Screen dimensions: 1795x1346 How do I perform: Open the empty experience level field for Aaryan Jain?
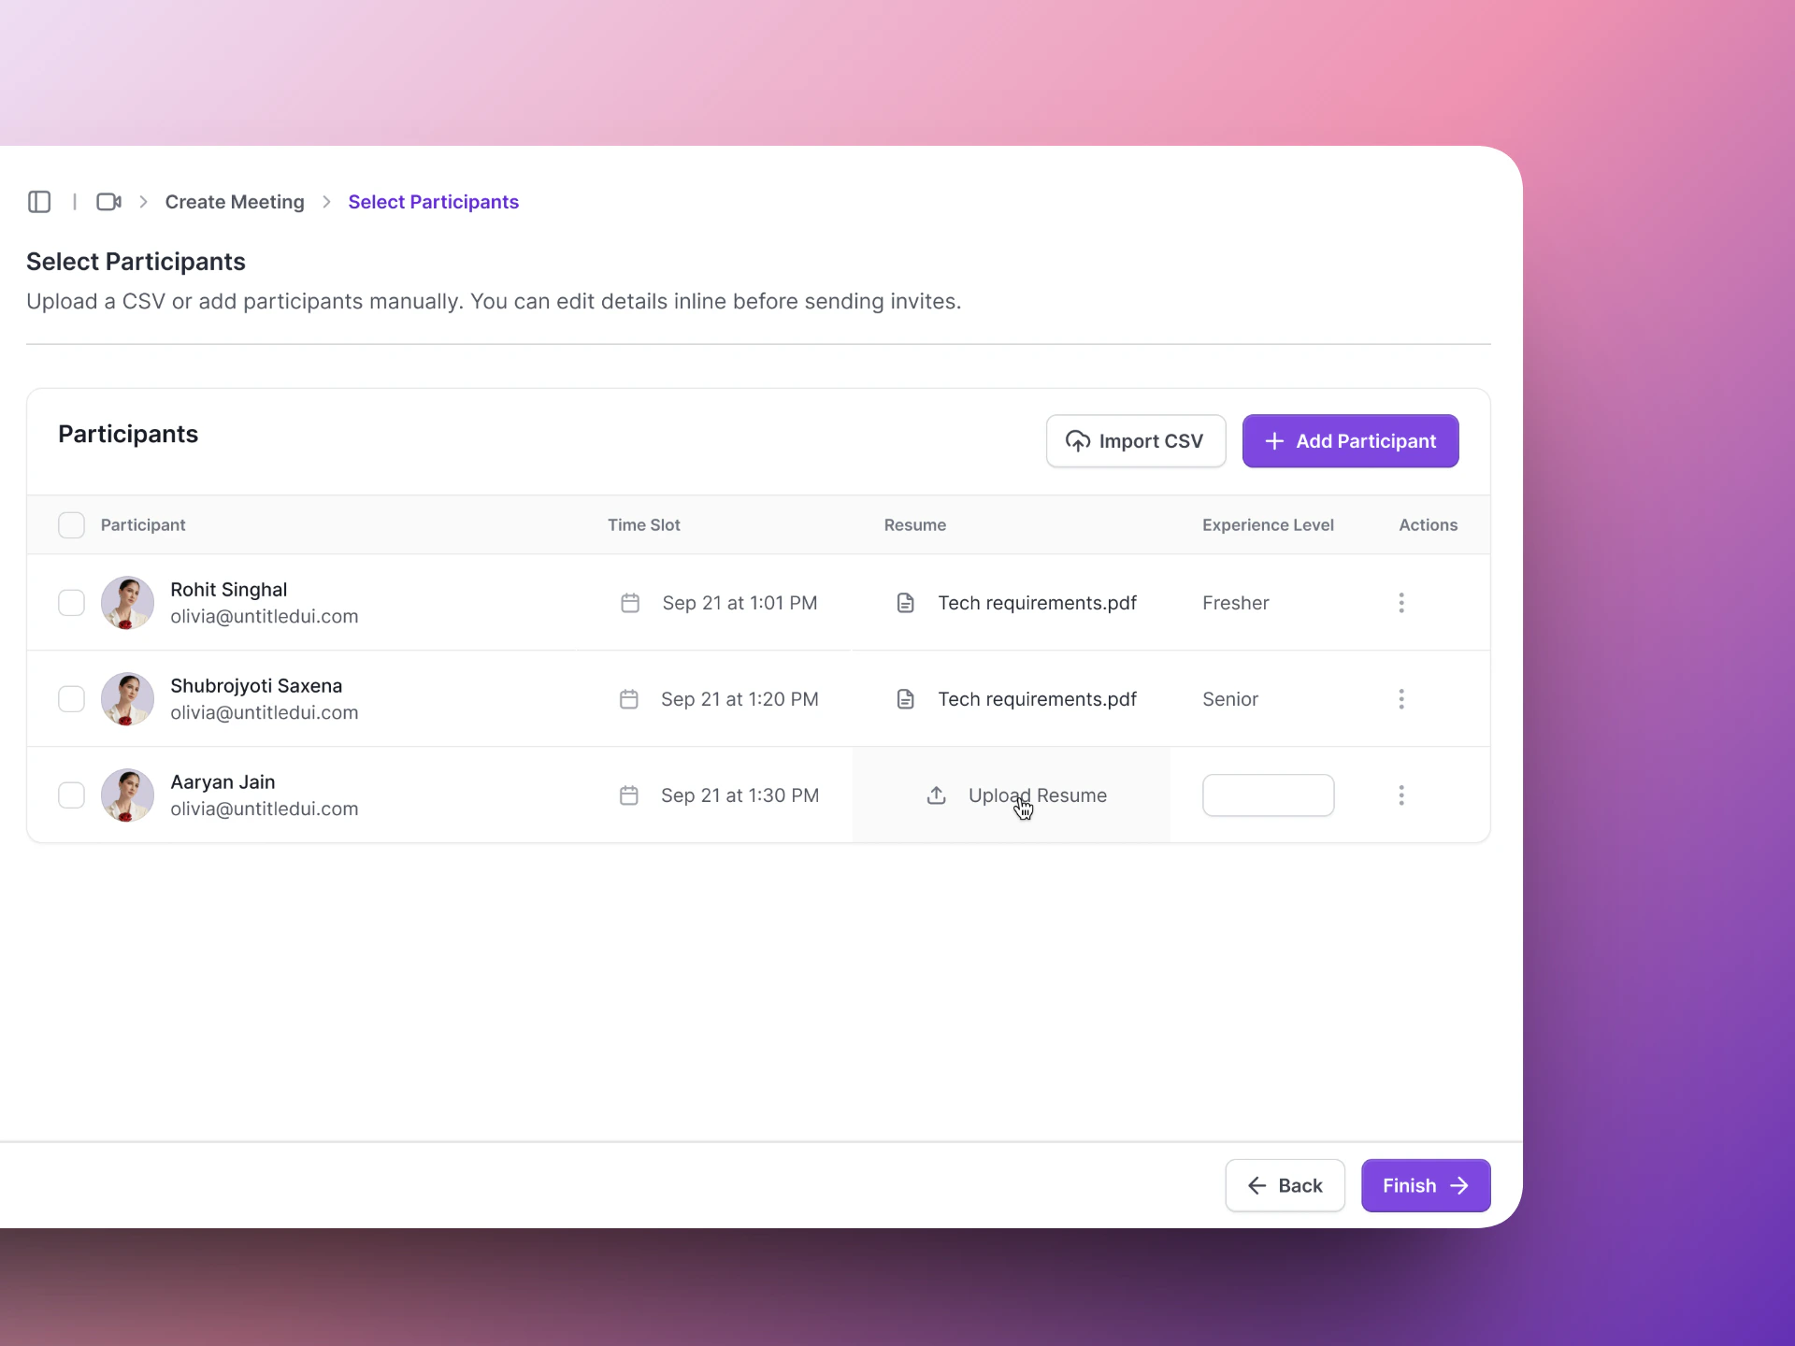tap(1268, 795)
